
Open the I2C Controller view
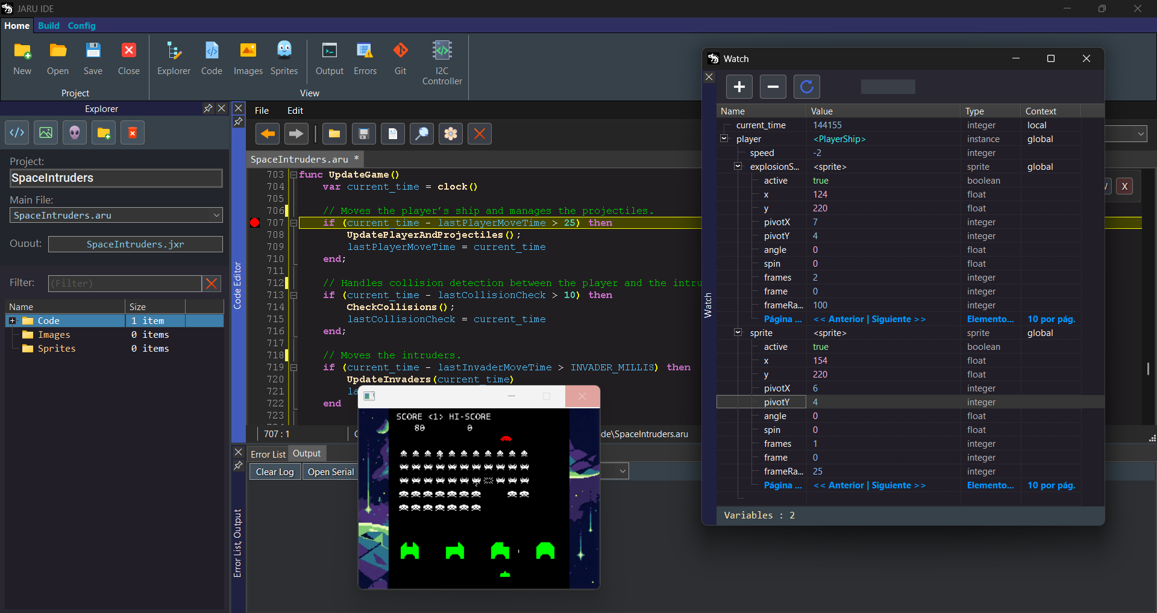point(442,60)
